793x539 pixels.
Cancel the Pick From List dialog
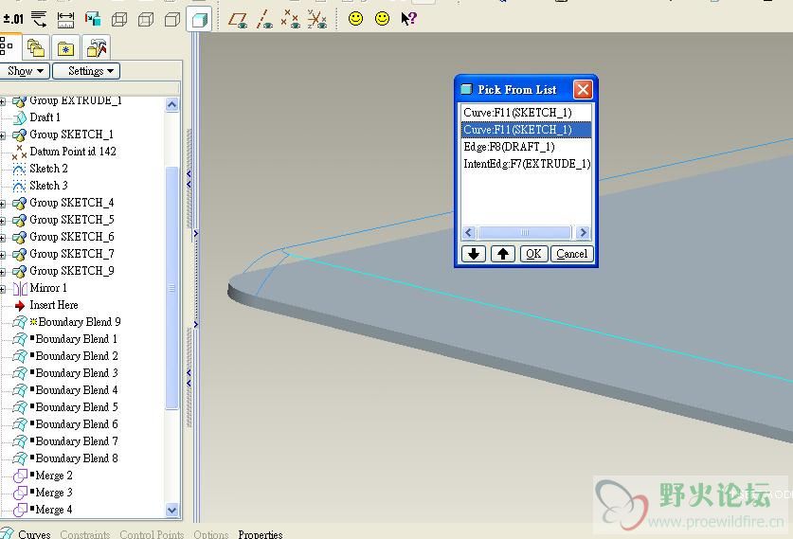(571, 254)
